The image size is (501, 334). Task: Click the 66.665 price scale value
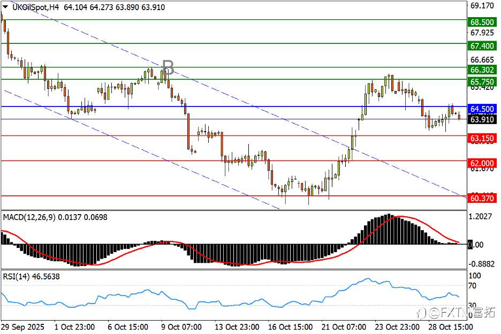[x=482, y=59]
